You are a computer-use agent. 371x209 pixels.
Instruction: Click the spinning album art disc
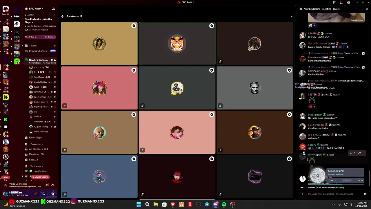tap(318, 176)
